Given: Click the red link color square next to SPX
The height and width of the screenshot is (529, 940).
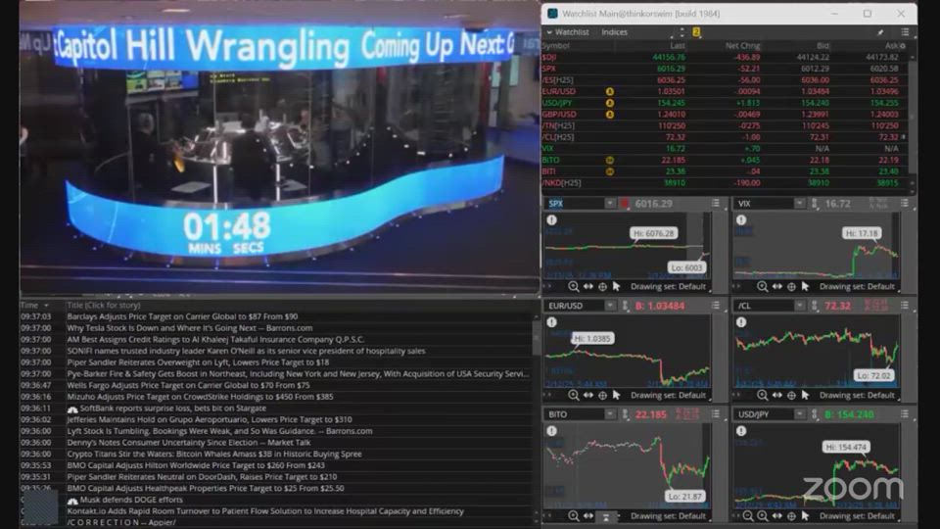Looking at the screenshot, I should tap(624, 204).
